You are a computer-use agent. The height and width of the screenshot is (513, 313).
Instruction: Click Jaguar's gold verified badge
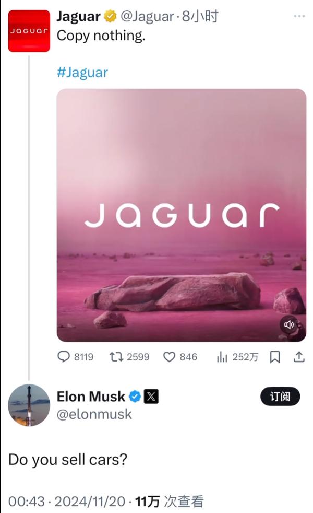click(x=111, y=16)
